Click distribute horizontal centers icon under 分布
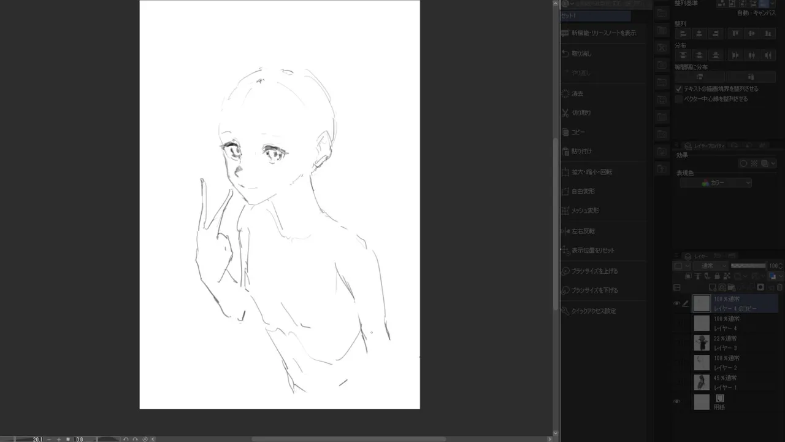 752,55
